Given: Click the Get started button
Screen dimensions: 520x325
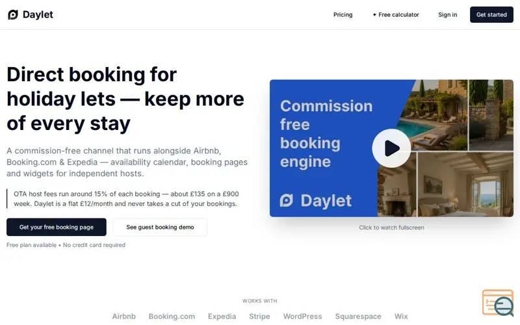Looking at the screenshot, I should [491, 14].
